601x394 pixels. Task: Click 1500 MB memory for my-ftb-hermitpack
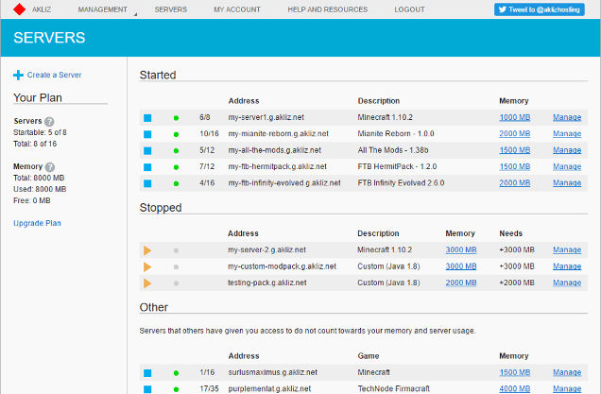[x=515, y=166]
